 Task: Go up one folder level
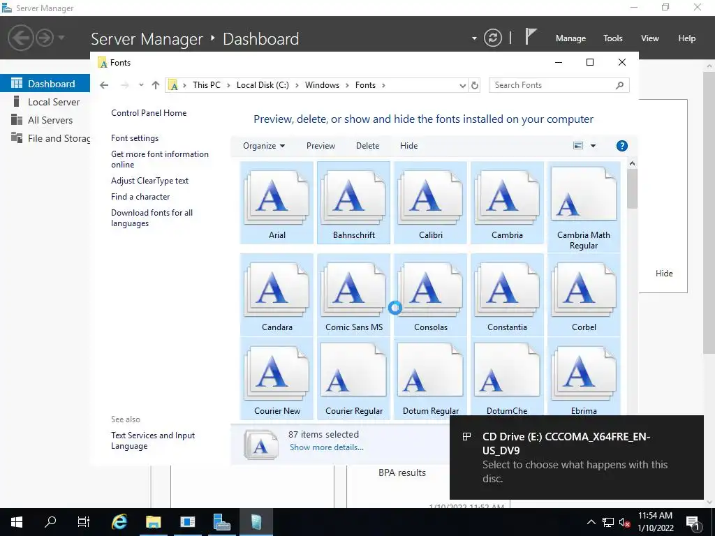(x=156, y=85)
